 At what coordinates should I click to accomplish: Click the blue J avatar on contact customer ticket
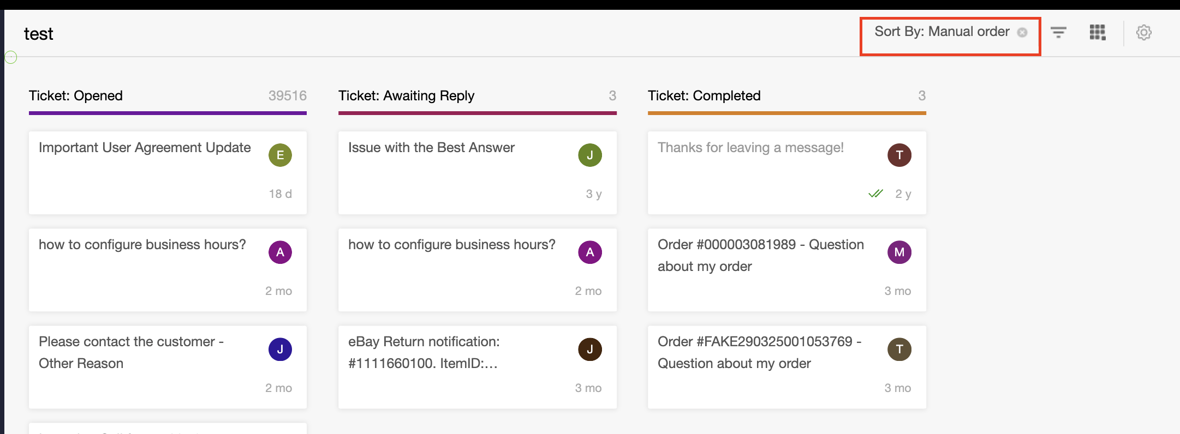pyautogui.click(x=280, y=349)
